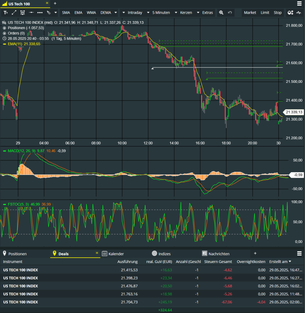Click the total profit value +324,64

click(165, 310)
